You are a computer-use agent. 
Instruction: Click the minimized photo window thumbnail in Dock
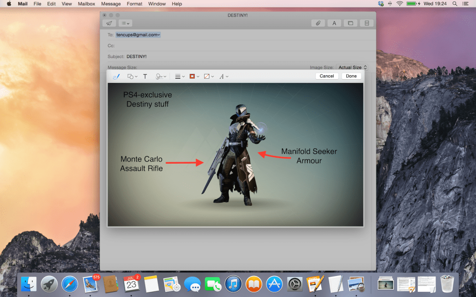pos(386,285)
